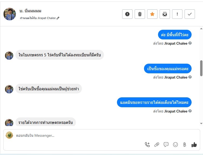Click the phone-plus call icon
Viewport: 203px width, 155px height.
coord(147,145)
